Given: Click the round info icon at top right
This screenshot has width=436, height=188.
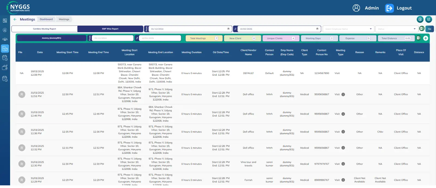Looking at the screenshot, I should pos(420,19).
